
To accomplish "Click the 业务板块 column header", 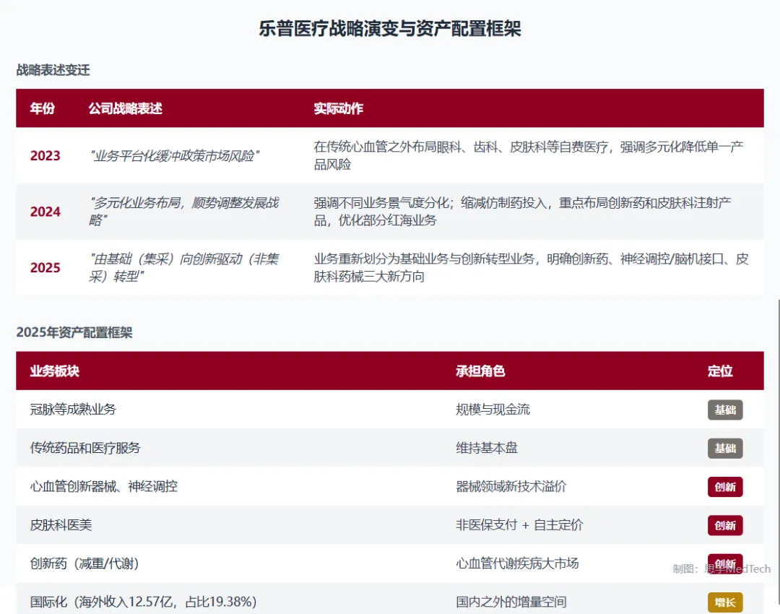I will pos(55,371).
